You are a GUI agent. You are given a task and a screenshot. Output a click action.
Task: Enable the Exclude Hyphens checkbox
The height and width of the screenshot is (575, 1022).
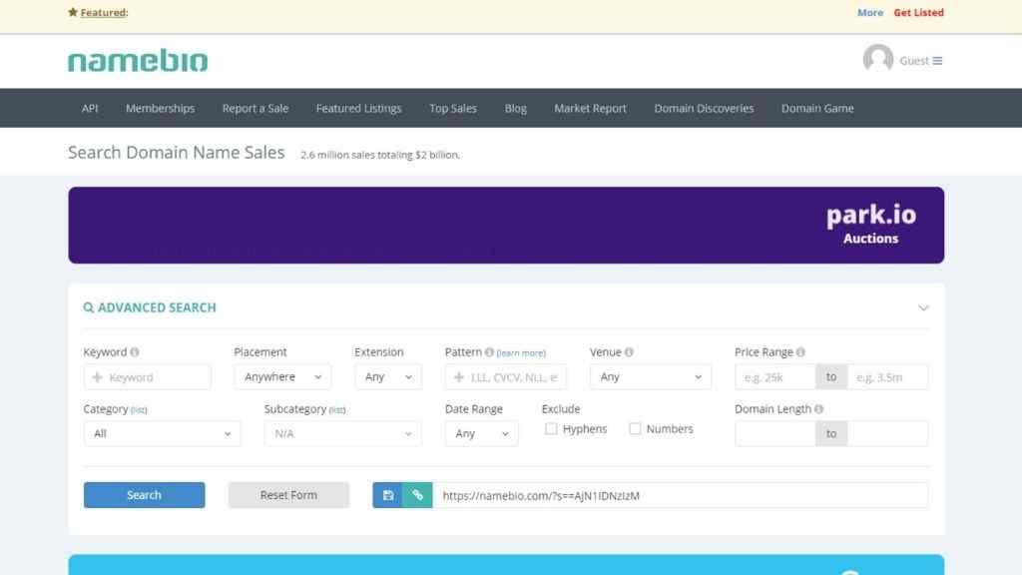point(551,428)
